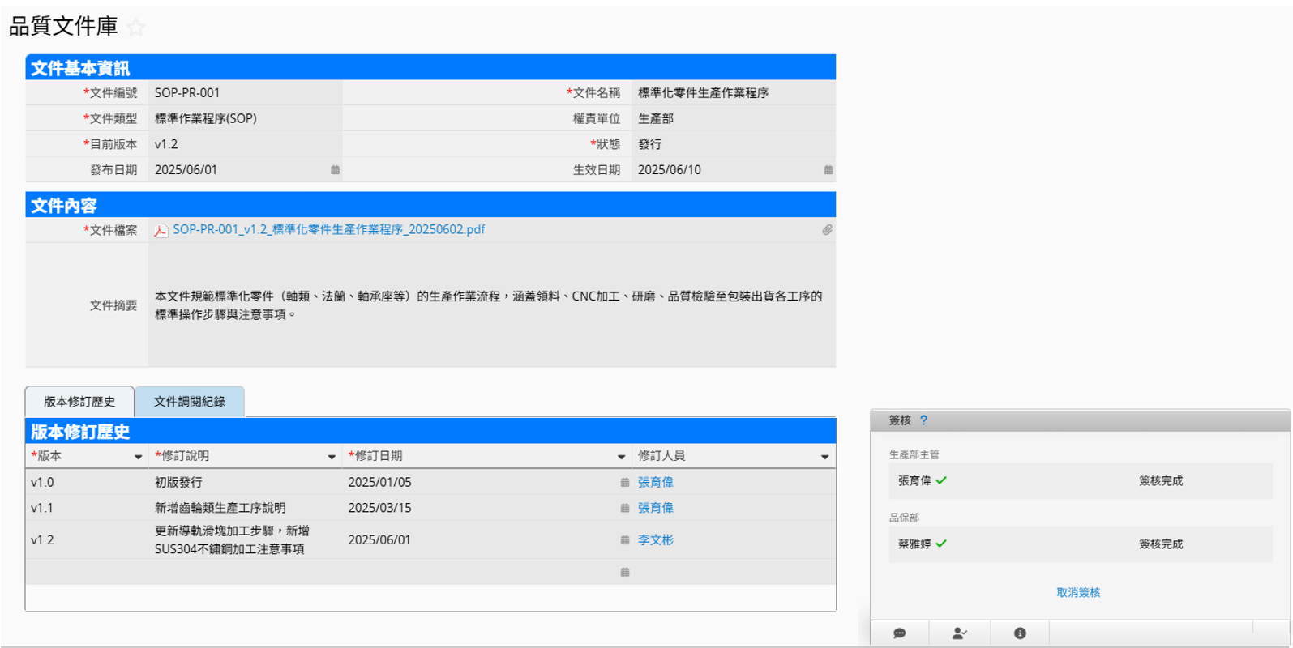Open calendar icon in v1.2 revision row
Image resolution: width=1293 pixels, height=648 pixels.
pos(624,539)
